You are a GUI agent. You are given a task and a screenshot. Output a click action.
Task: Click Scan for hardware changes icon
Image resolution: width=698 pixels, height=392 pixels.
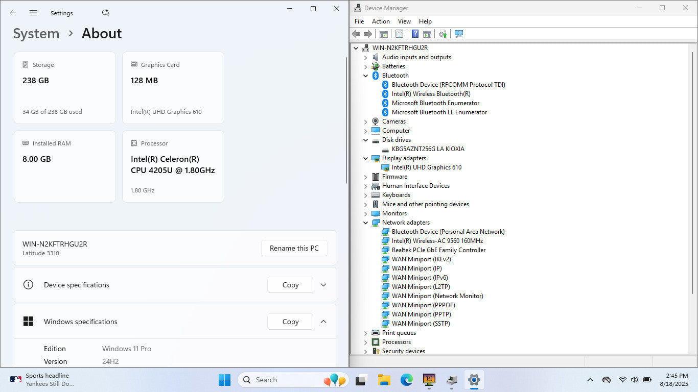(458, 34)
